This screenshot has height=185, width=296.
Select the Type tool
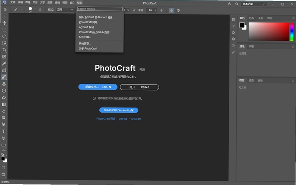4,131
